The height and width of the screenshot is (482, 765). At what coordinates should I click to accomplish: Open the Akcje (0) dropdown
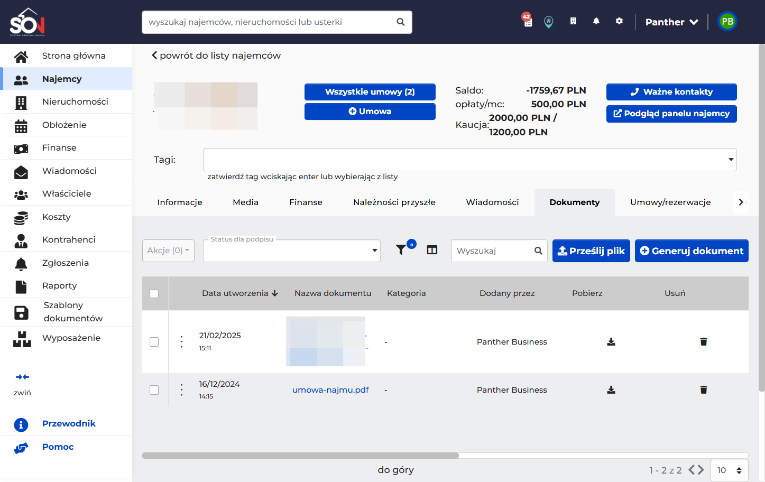pyautogui.click(x=168, y=251)
